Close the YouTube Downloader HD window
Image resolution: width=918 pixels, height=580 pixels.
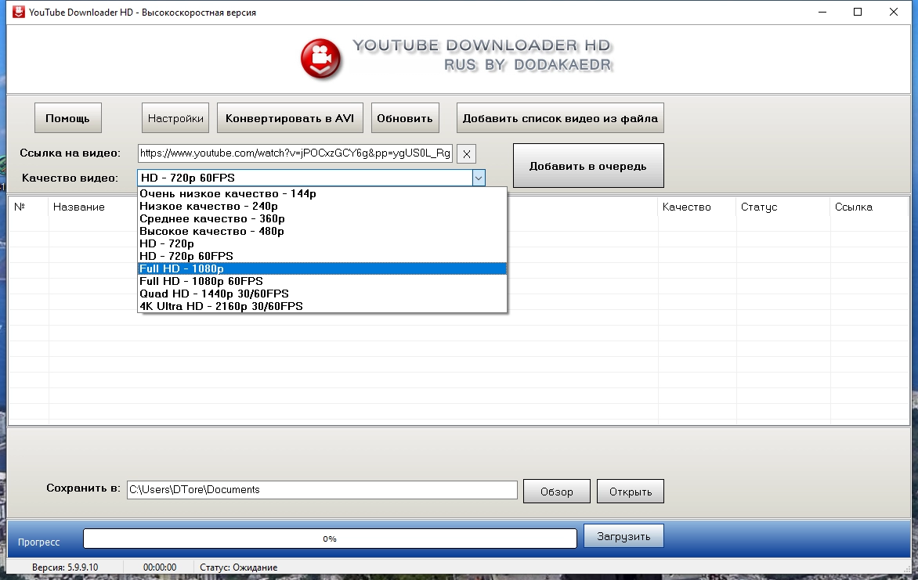894,12
